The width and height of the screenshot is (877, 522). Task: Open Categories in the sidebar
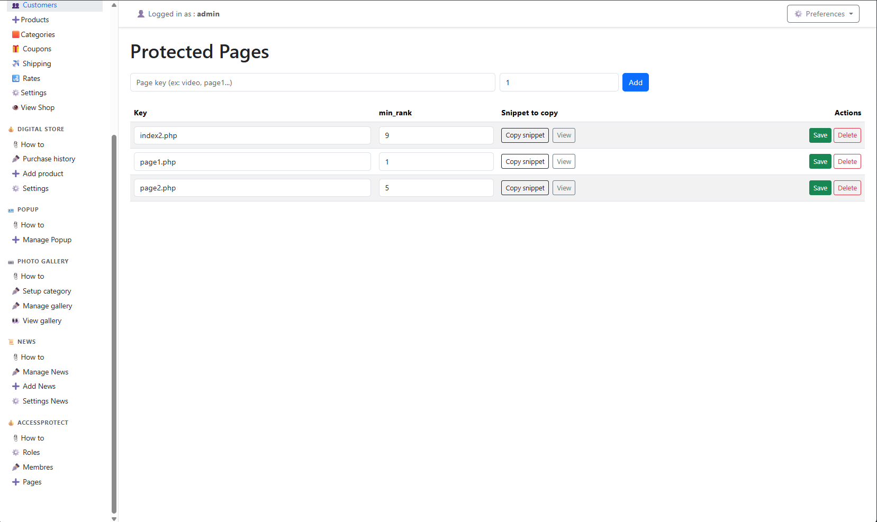click(x=38, y=34)
